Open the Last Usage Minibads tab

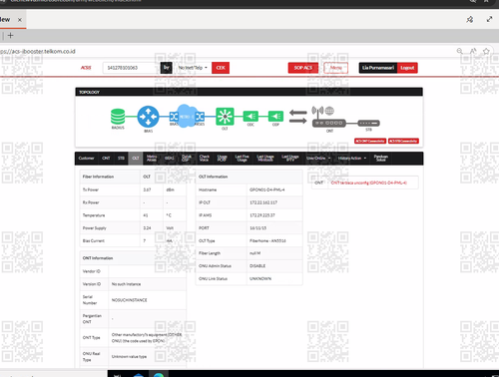click(265, 159)
